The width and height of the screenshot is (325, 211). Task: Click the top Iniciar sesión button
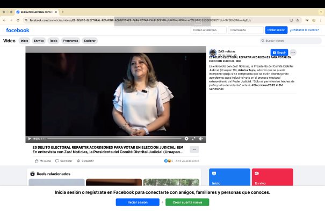click(276, 30)
